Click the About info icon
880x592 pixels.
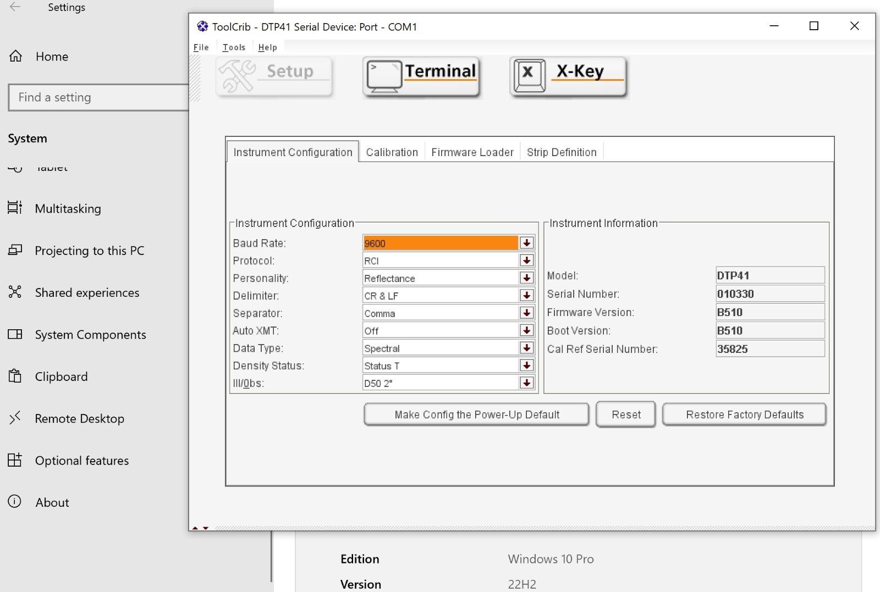coord(15,502)
